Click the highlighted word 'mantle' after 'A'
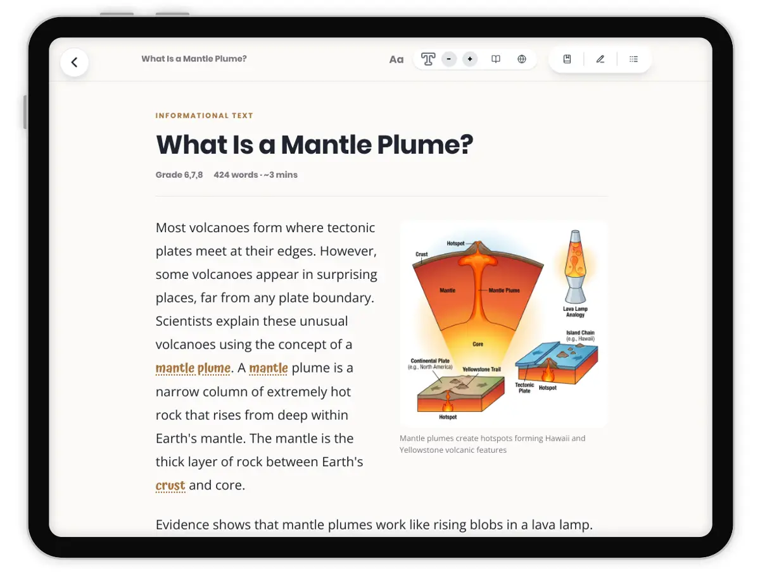 [x=269, y=368]
